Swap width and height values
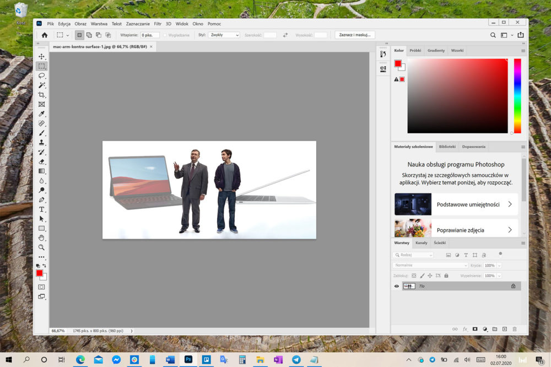Image resolution: width=551 pixels, height=367 pixels. [x=285, y=35]
